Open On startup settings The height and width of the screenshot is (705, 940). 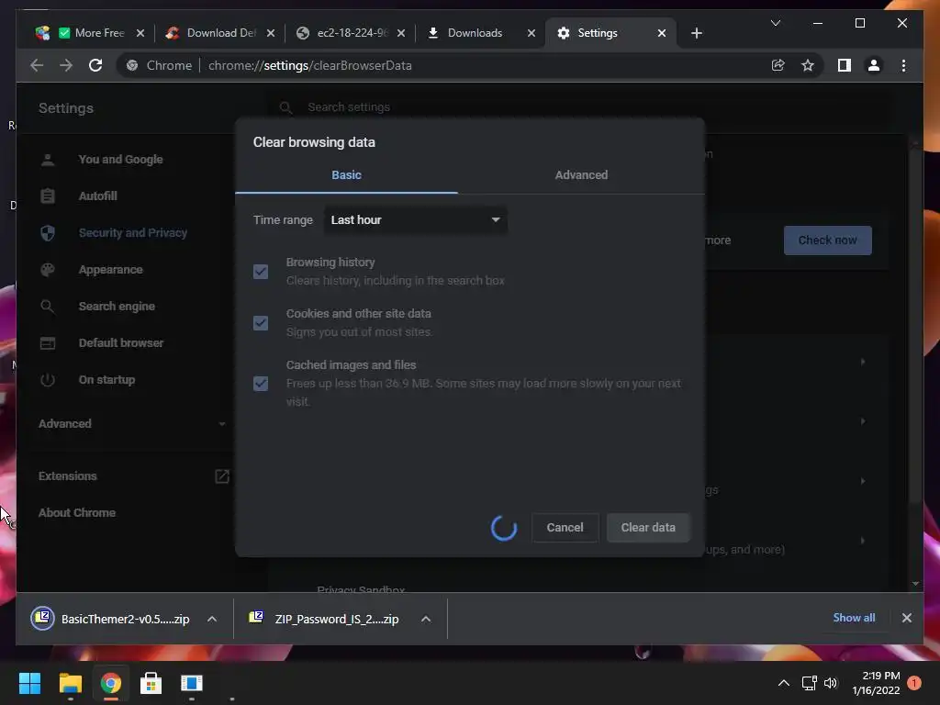tap(106, 380)
